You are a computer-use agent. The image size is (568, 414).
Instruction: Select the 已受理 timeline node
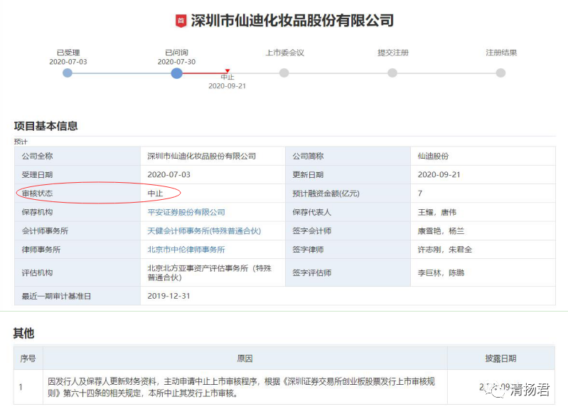click(68, 73)
